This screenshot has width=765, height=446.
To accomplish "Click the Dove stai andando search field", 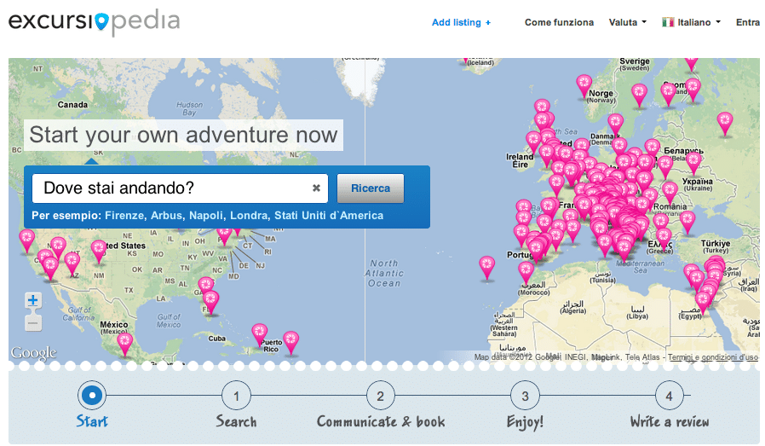I will point(180,188).
